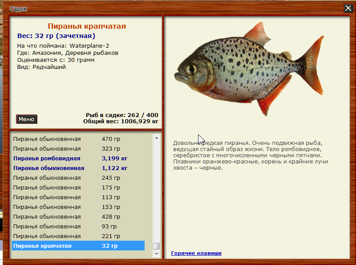This screenshot has width=356, height=265.
Task: Close the Садок window
Action: [348, 8]
